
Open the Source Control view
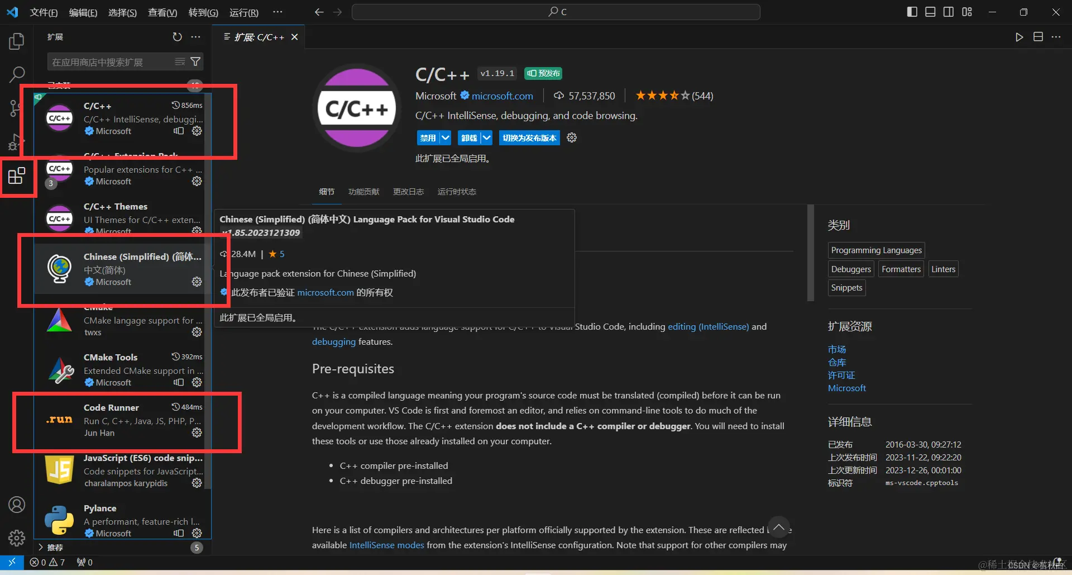click(16, 108)
